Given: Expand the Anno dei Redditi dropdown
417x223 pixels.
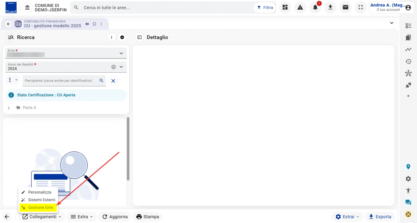Looking at the screenshot, I should 121,67.
